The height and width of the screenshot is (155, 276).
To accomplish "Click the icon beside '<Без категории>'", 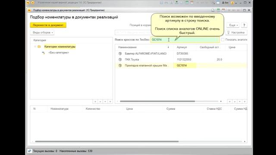I will pos(43,53).
